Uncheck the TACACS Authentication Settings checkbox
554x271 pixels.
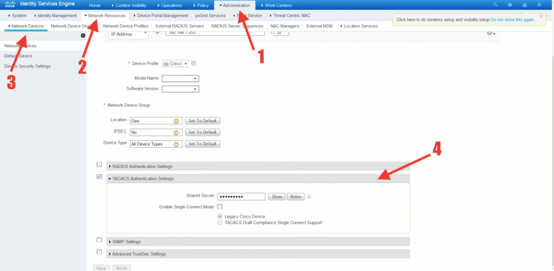coord(99,177)
